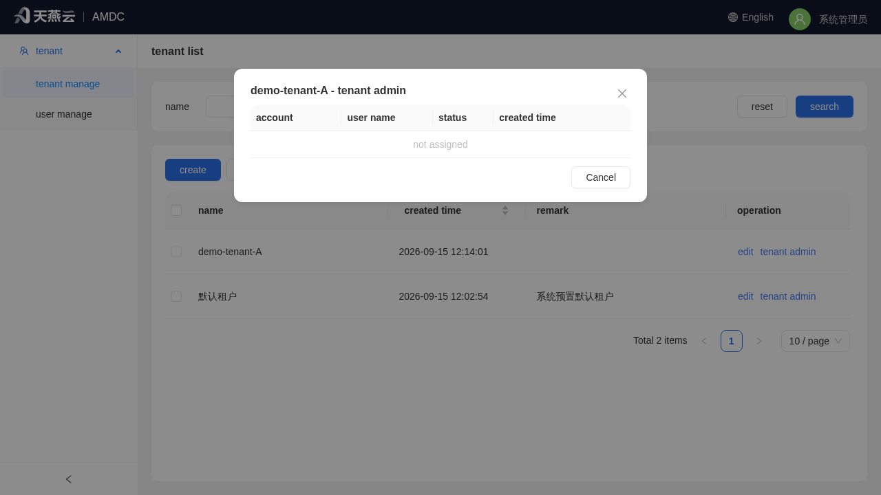
Task: Open tenant manage menu item
Action: tap(69, 84)
